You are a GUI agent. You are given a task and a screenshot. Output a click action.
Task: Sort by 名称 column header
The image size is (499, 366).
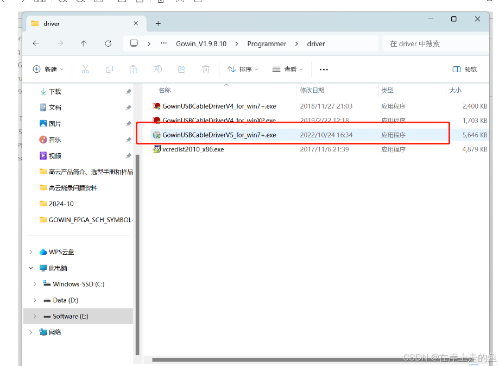point(165,90)
